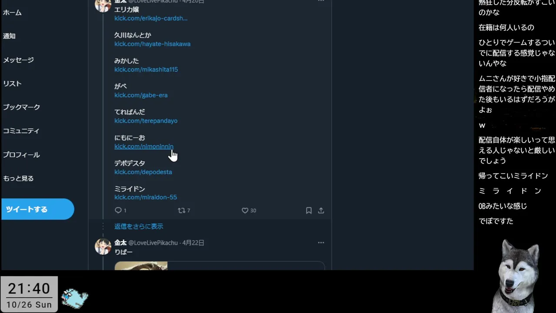Screen dimensions: 556x313
Task: Click the retweet icon showing 7
Action: pyautogui.click(x=182, y=210)
